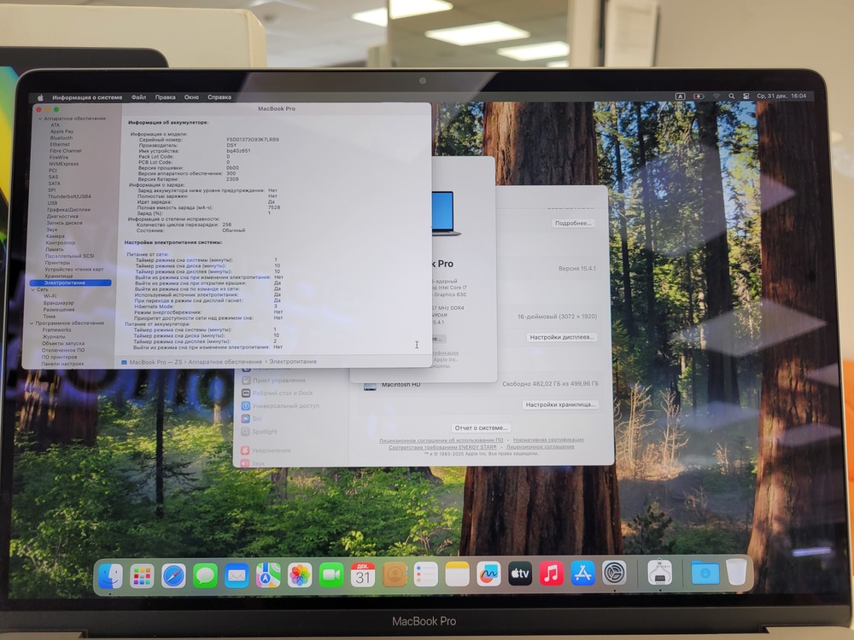Open Notes app in the Dock

pyautogui.click(x=458, y=574)
